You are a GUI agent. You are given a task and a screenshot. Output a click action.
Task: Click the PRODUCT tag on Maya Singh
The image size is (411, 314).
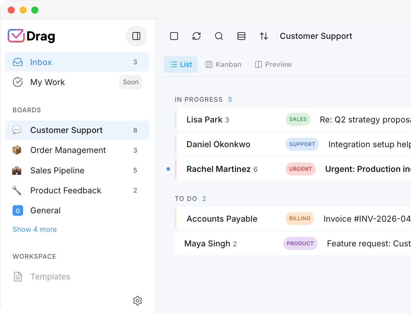300,243
